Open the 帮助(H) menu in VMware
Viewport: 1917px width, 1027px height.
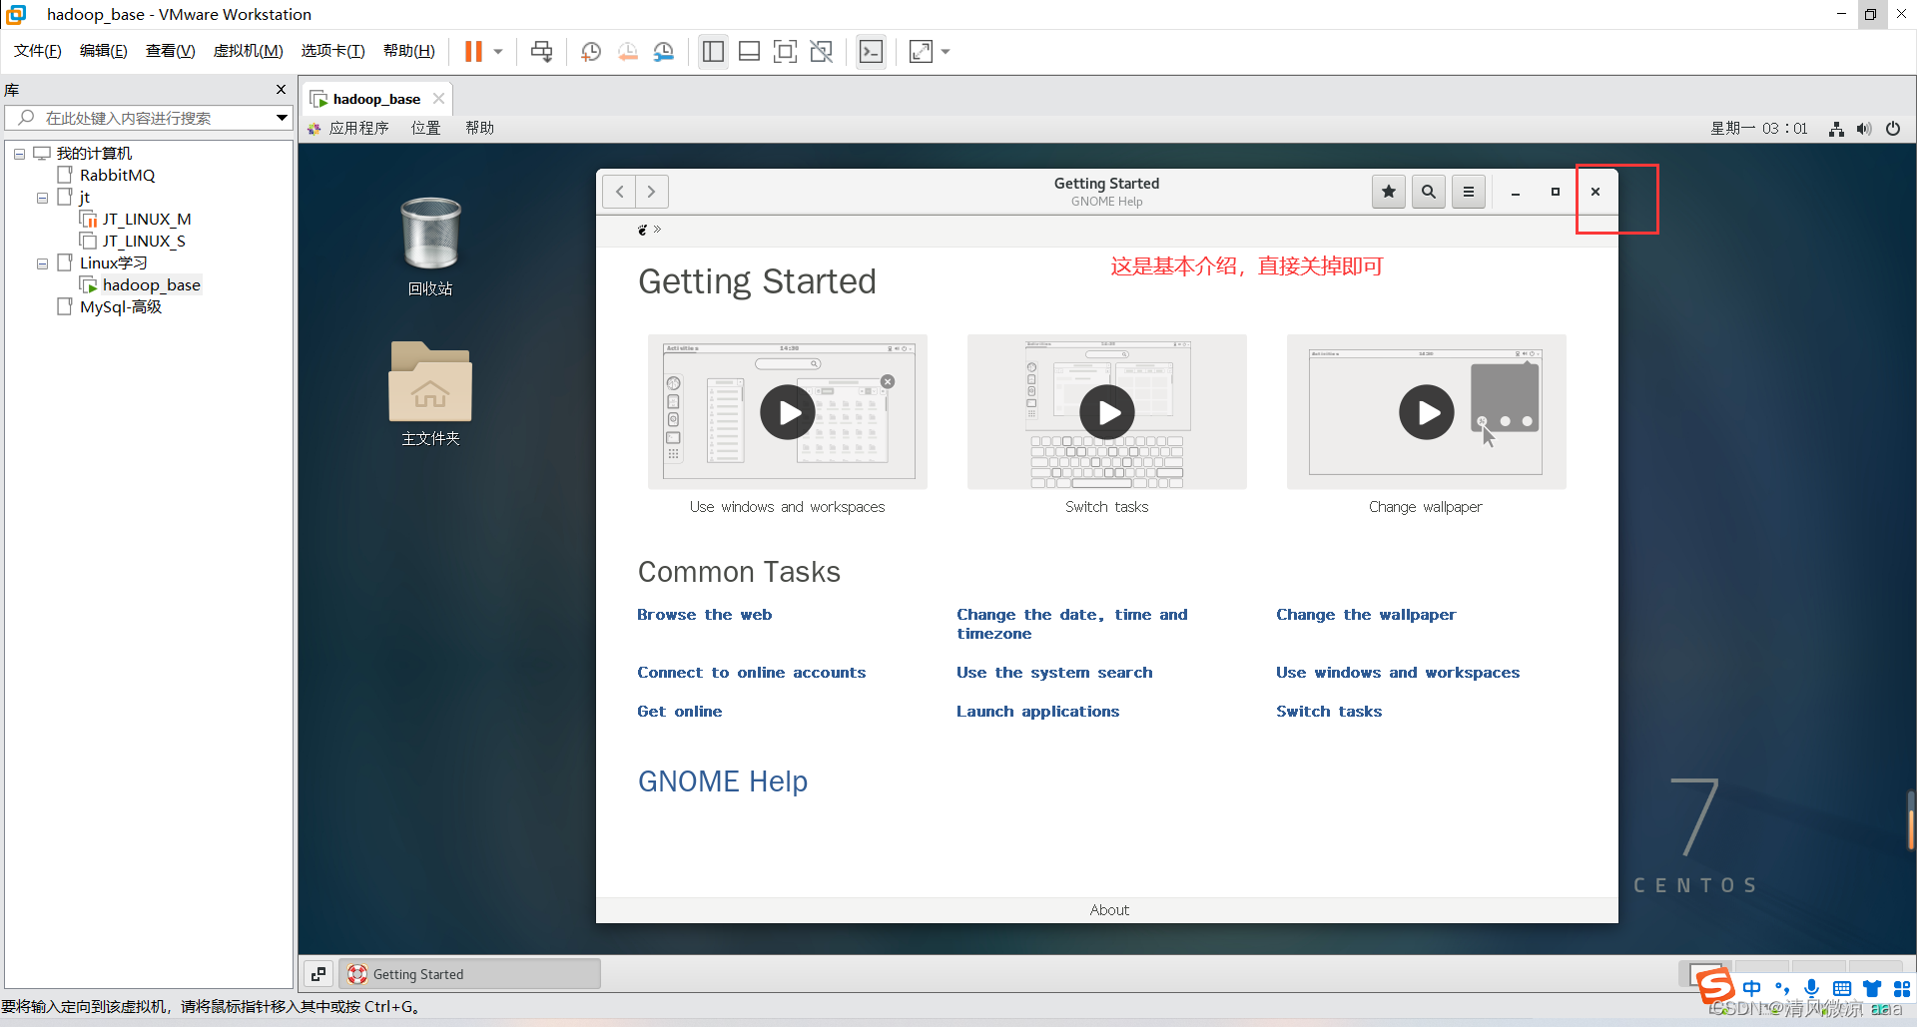[x=409, y=51]
